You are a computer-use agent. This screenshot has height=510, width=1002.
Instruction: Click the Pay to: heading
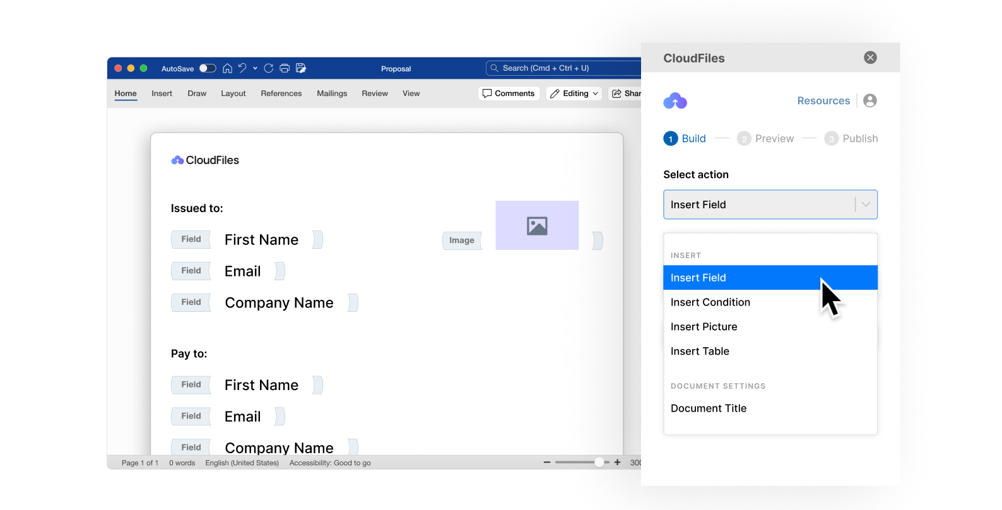[189, 353]
